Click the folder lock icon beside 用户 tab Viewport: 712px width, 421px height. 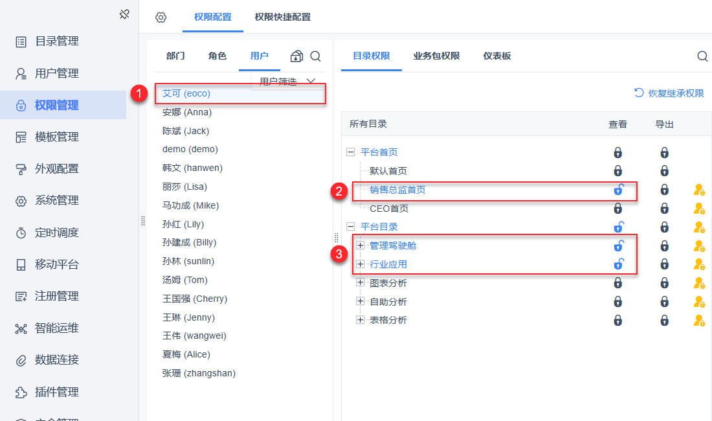[x=296, y=56]
